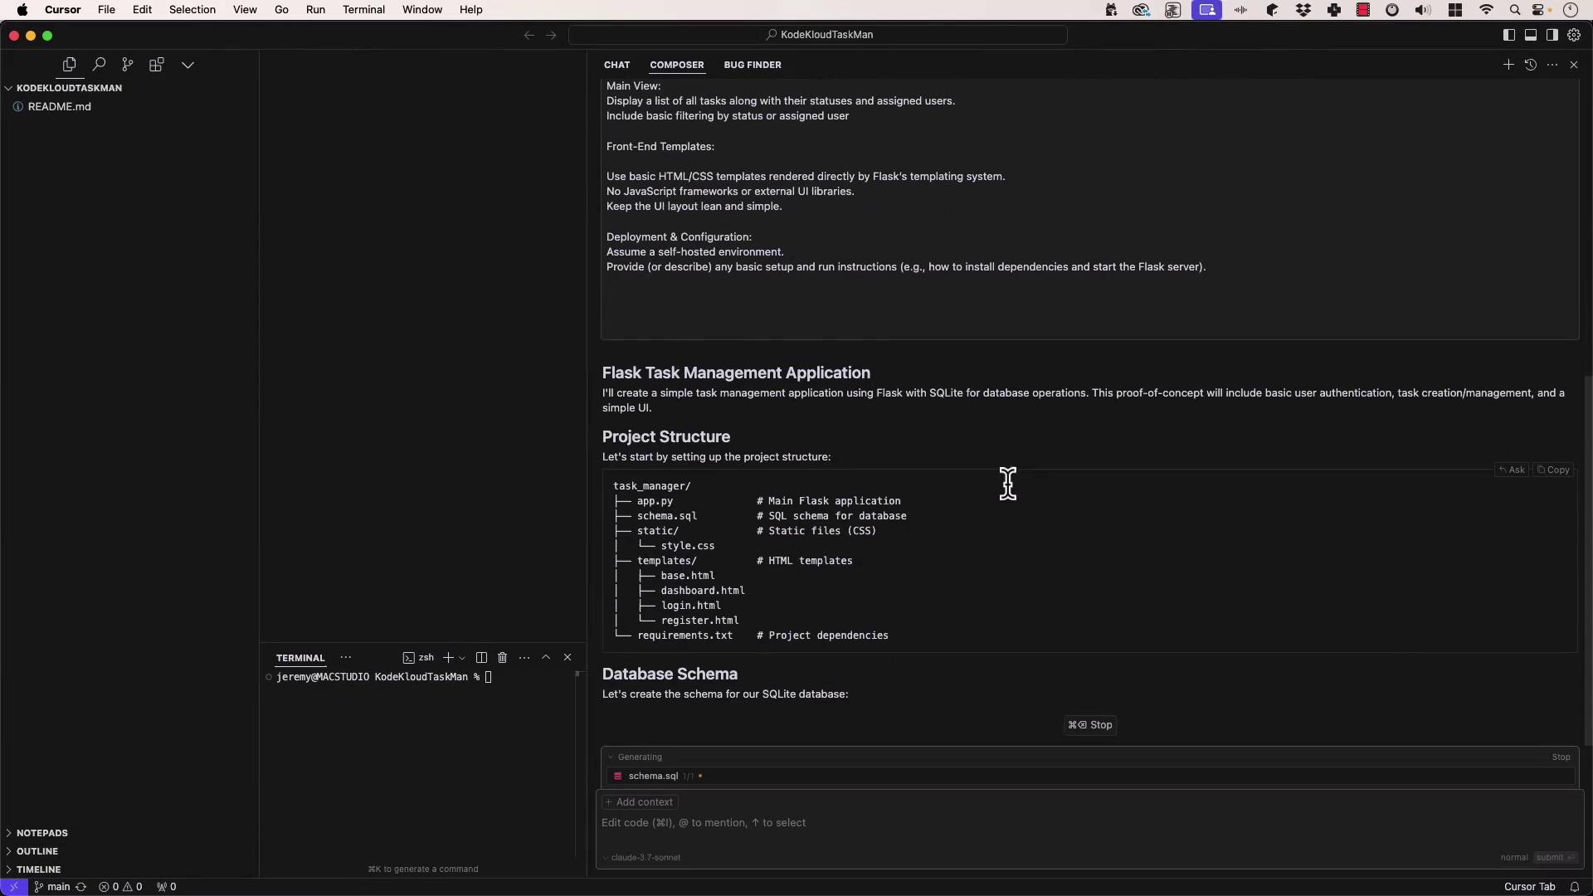Switch to the BUG FINDER tab
This screenshot has height=896, width=1593.
pyautogui.click(x=752, y=65)
